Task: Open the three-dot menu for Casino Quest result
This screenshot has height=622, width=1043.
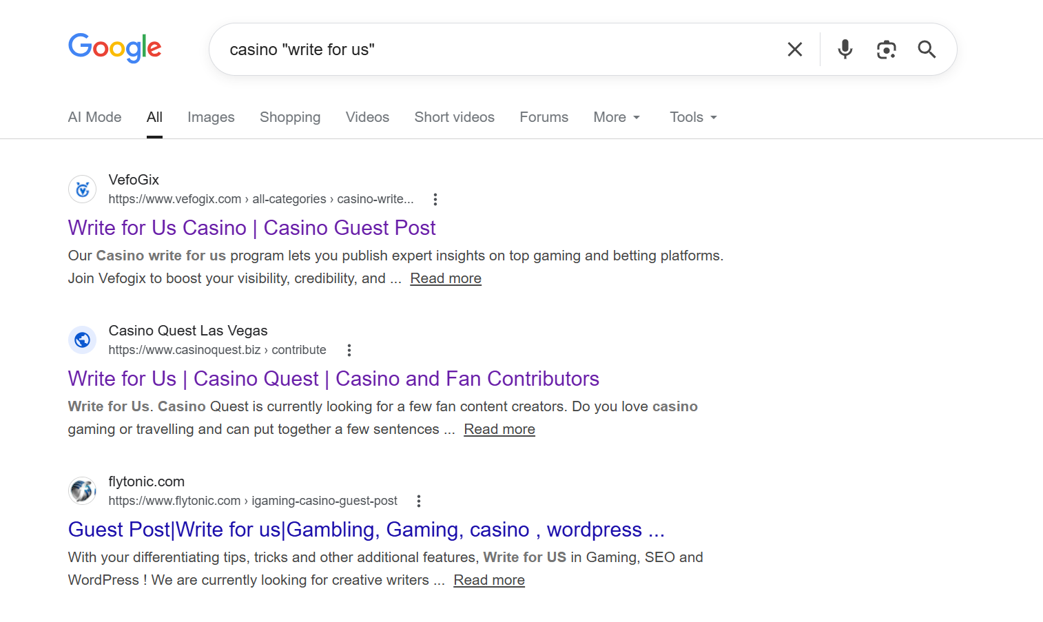Action: pyautogui.click(x=349, y=349)
